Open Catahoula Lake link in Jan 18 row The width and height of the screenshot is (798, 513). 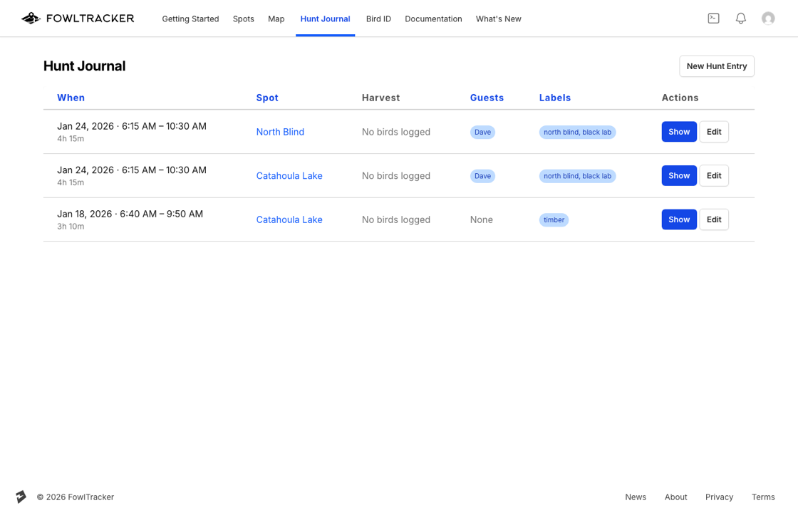coord(289,219)
